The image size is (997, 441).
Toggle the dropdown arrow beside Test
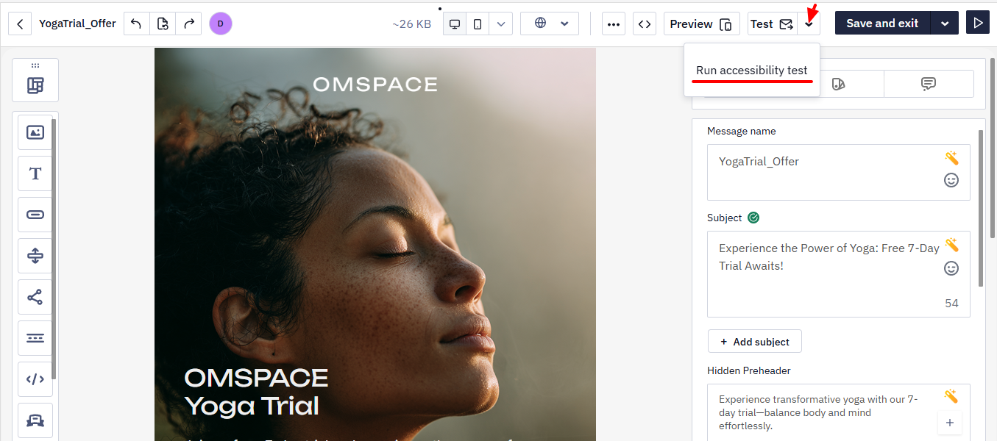point(809,24)
